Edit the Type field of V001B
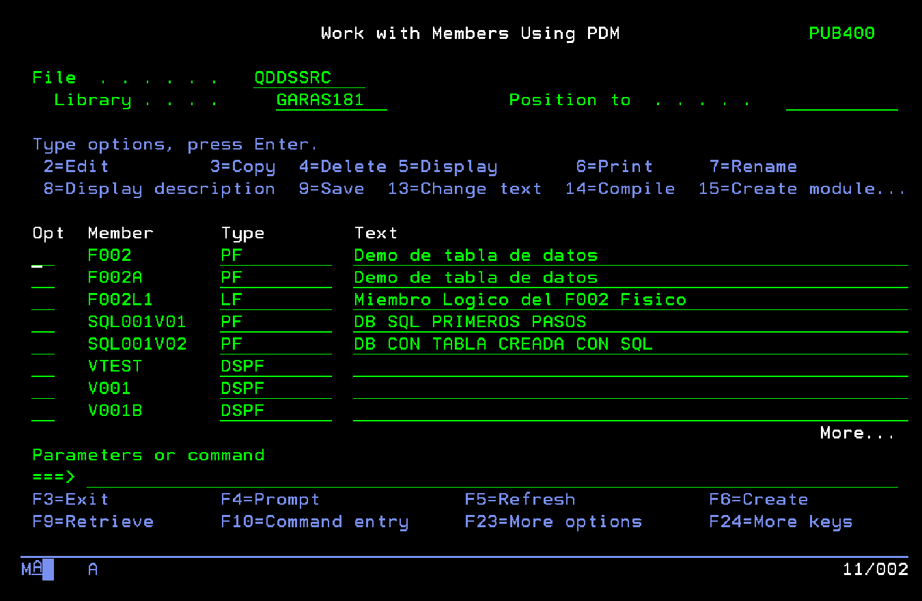The width and height of the screenshot is (922, 601). click(x=275, y=411)
